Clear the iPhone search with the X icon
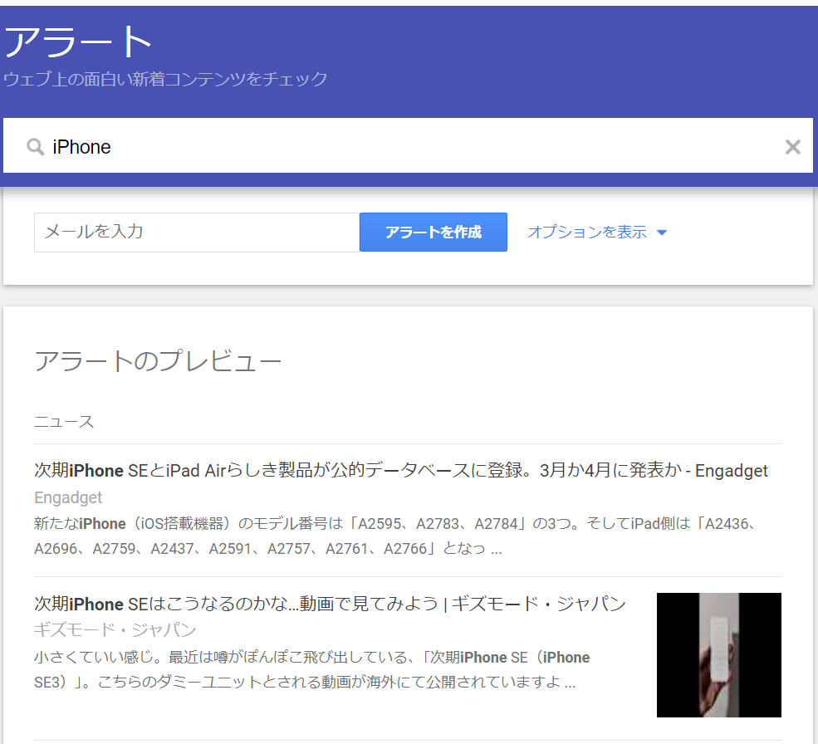Screen dimensions: 818x744 tap(792, 147)
